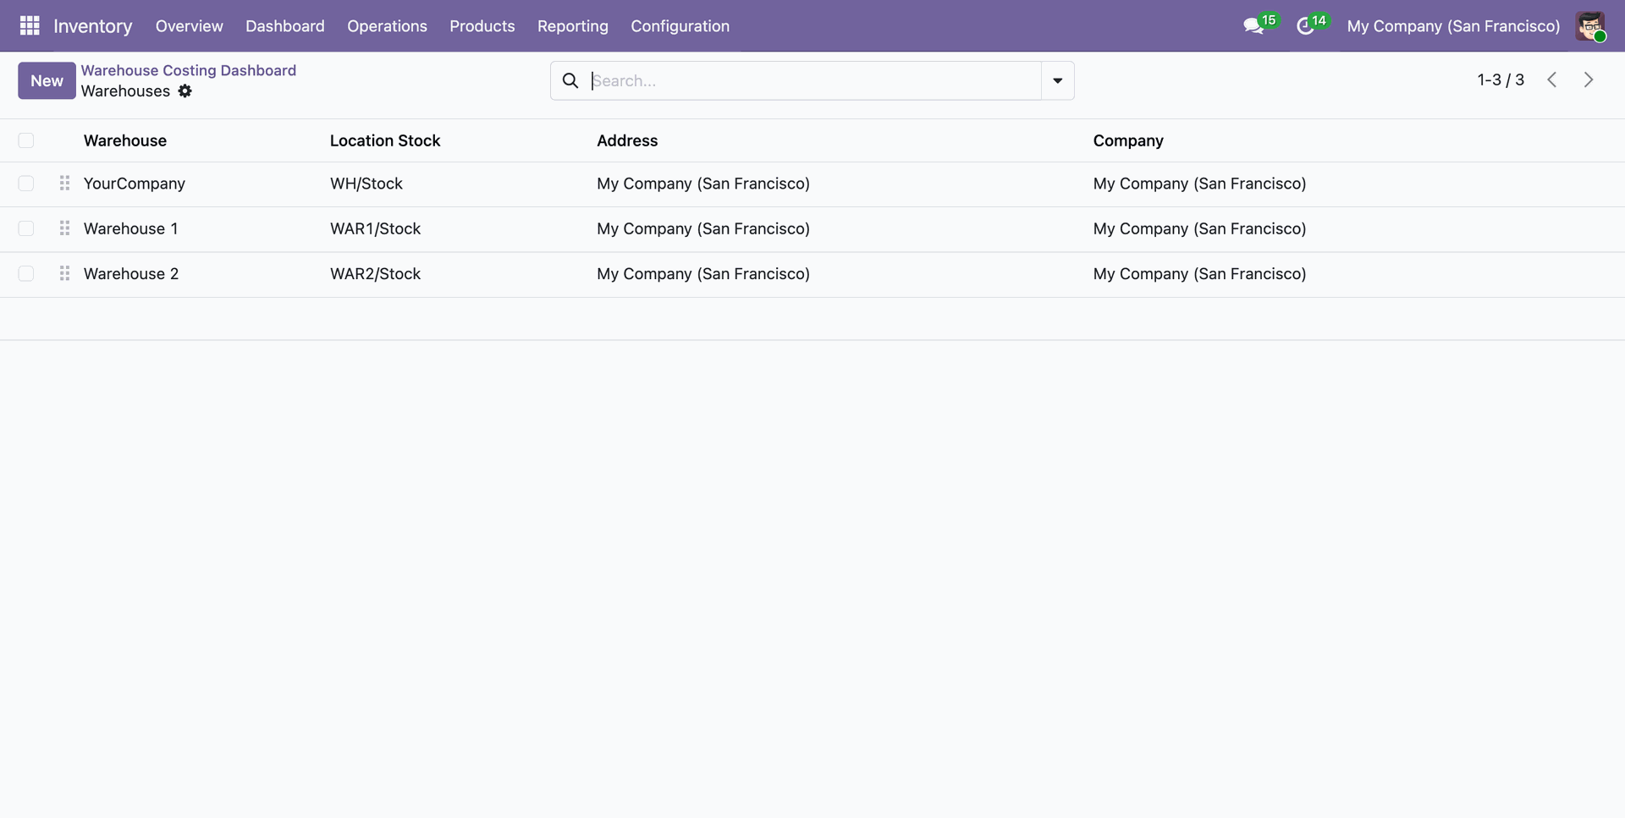Open the activities clock icon with 14 badge
This screenshot has width=1625, height=818.
point(1311,25)
